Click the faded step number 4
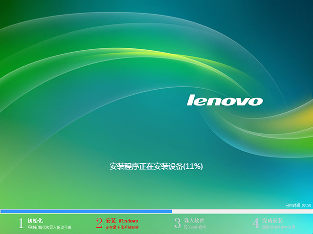 point(255,223)
